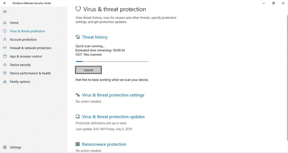Open Virus & threat protection updates
Screen dimensions: 288x153
click(x=113, y=117)
